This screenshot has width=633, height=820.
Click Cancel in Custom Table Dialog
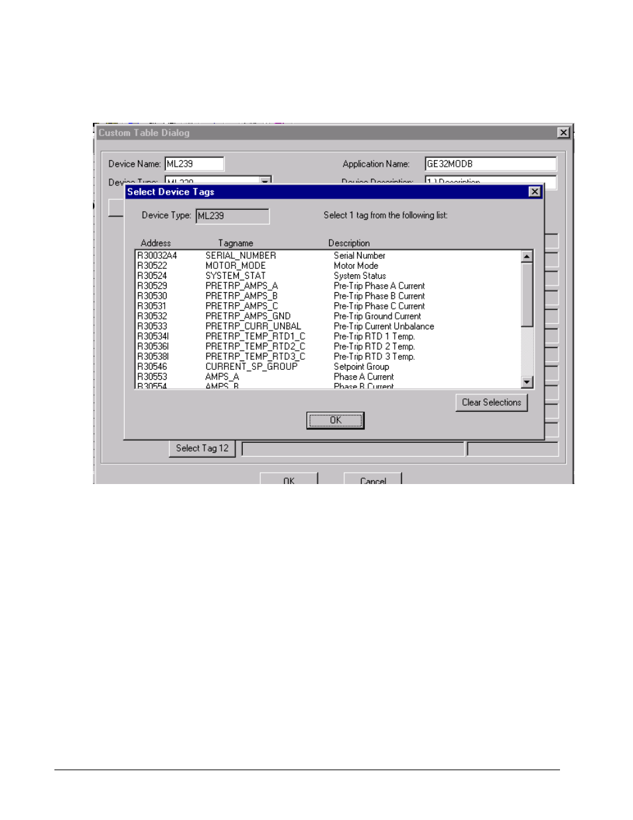click(373, 479)
